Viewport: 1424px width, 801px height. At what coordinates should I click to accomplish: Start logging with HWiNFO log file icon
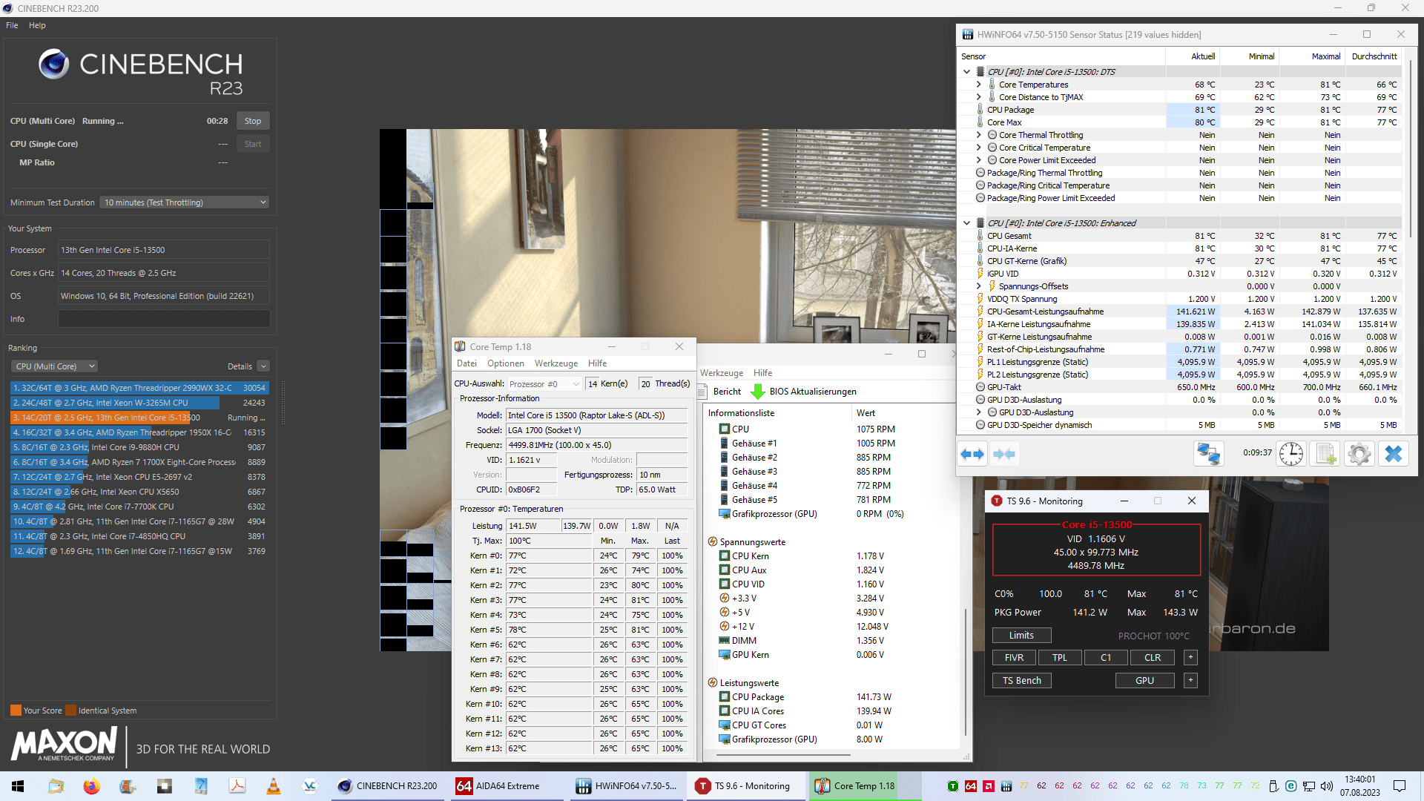click(1325, 454)
